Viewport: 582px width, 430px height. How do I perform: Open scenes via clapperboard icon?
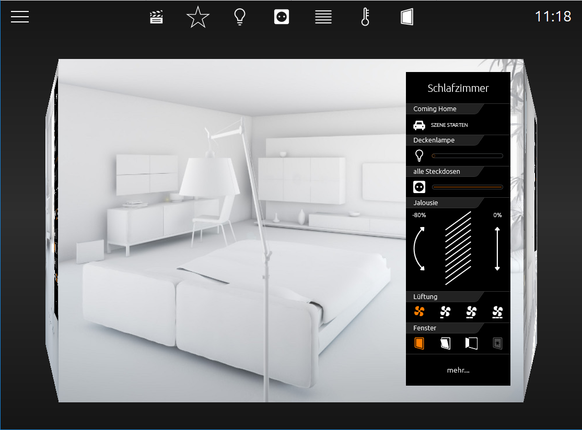[x=156, y=17]
